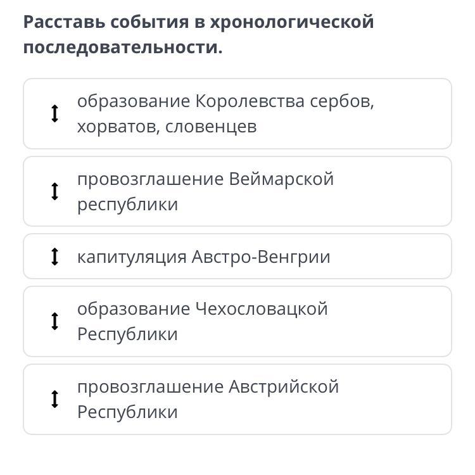The image size is (475, 475).
Task: Click the word 'Веймарской' in second item
Action: tap(281, 179)
